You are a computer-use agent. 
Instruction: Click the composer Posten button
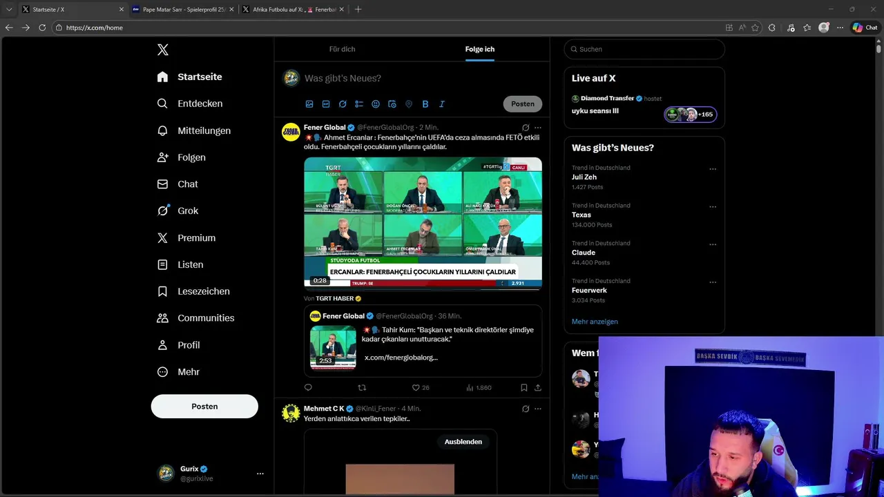pos(523,104)
